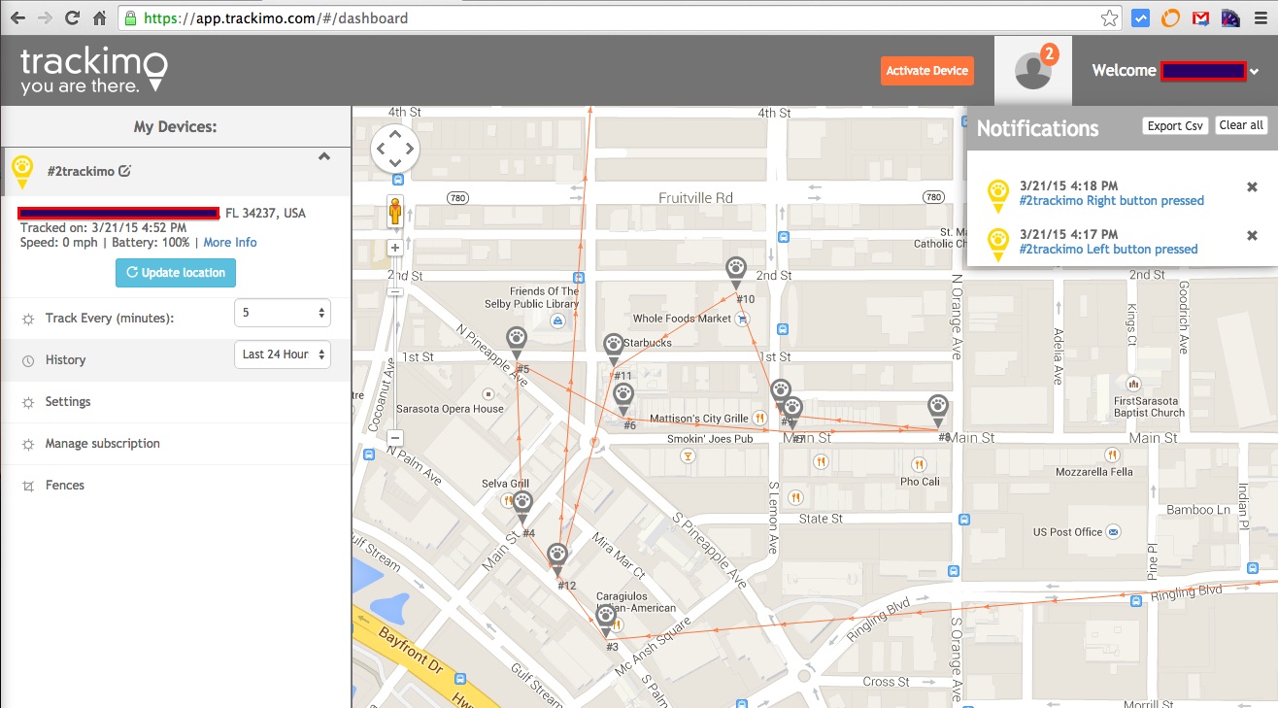Zoom out on the map
This screenshot has width=1278, height=708.
(x=395, y=437)
